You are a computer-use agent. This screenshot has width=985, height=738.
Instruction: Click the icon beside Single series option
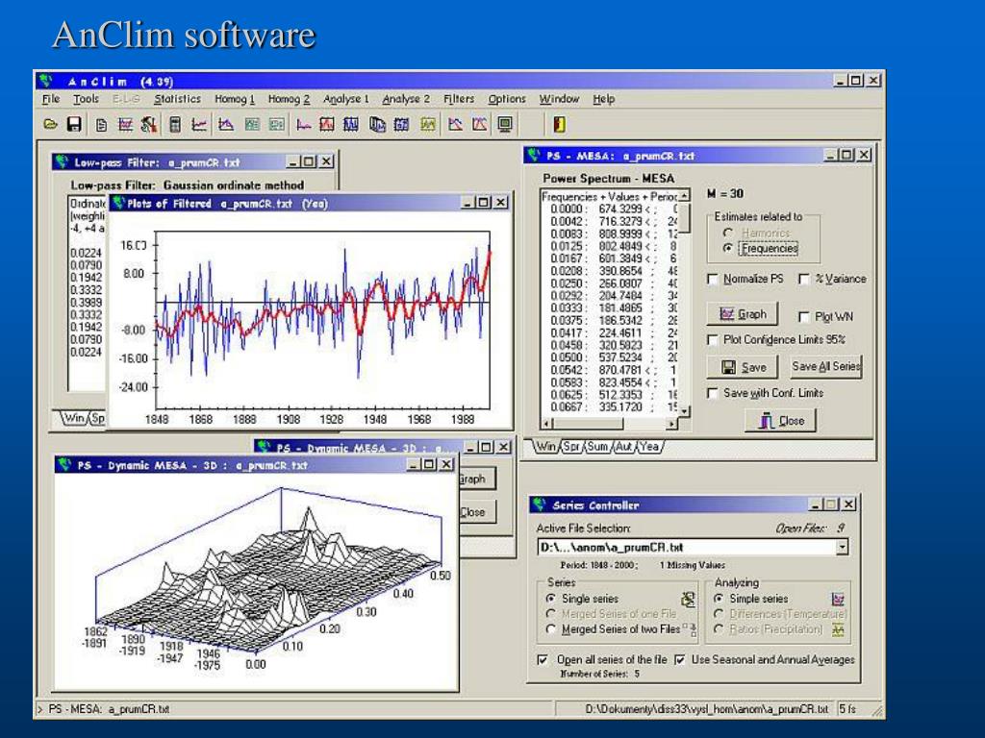[689, 599]
